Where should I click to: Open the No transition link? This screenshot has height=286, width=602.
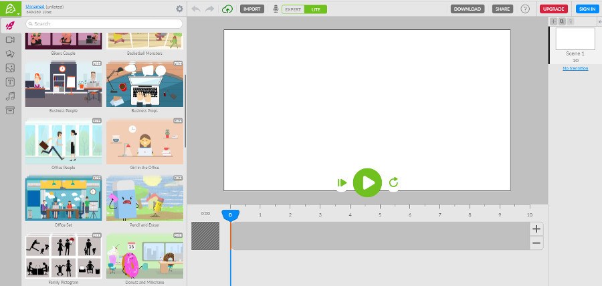pos(575,68)
